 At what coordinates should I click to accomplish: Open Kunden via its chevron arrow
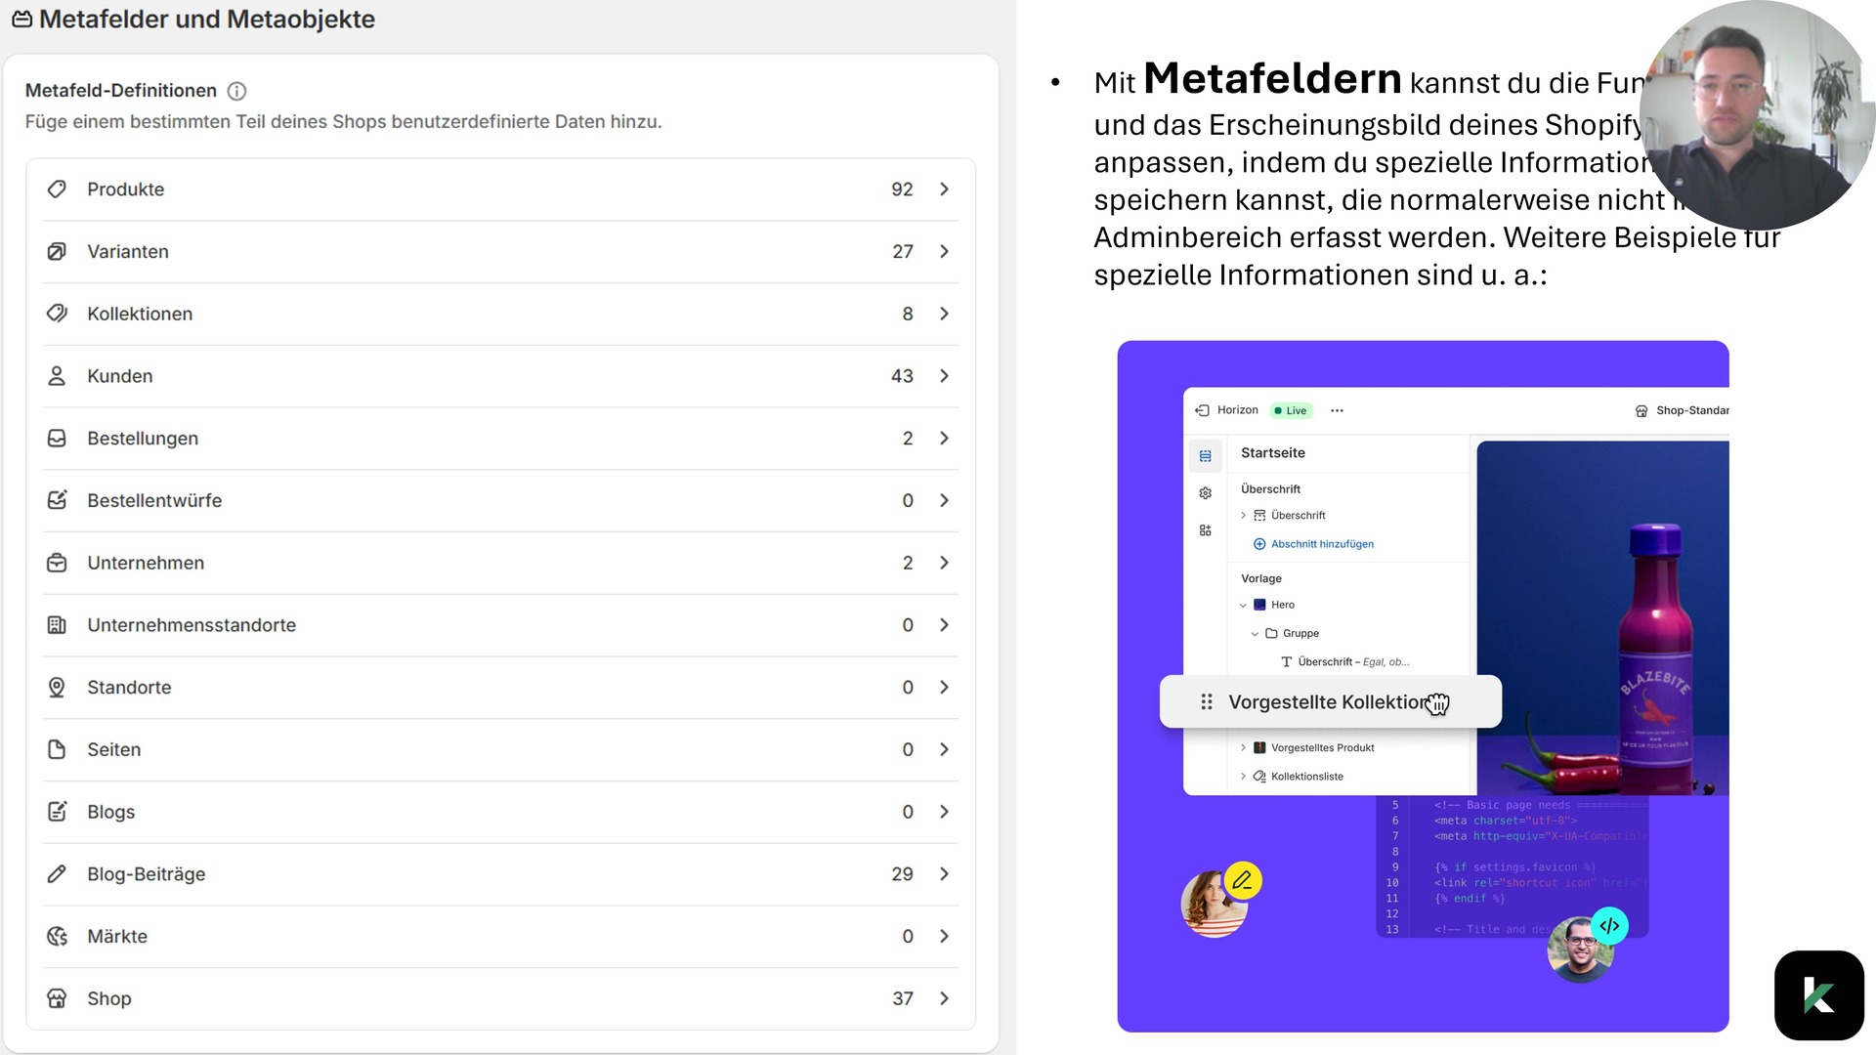(944, 376)
